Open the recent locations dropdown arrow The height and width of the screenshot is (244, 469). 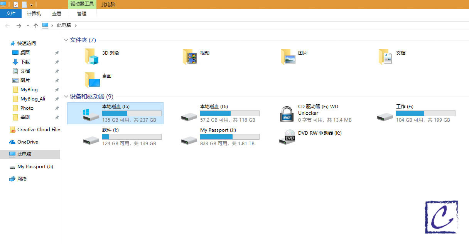pyautogui.click(x=28, y=26)
